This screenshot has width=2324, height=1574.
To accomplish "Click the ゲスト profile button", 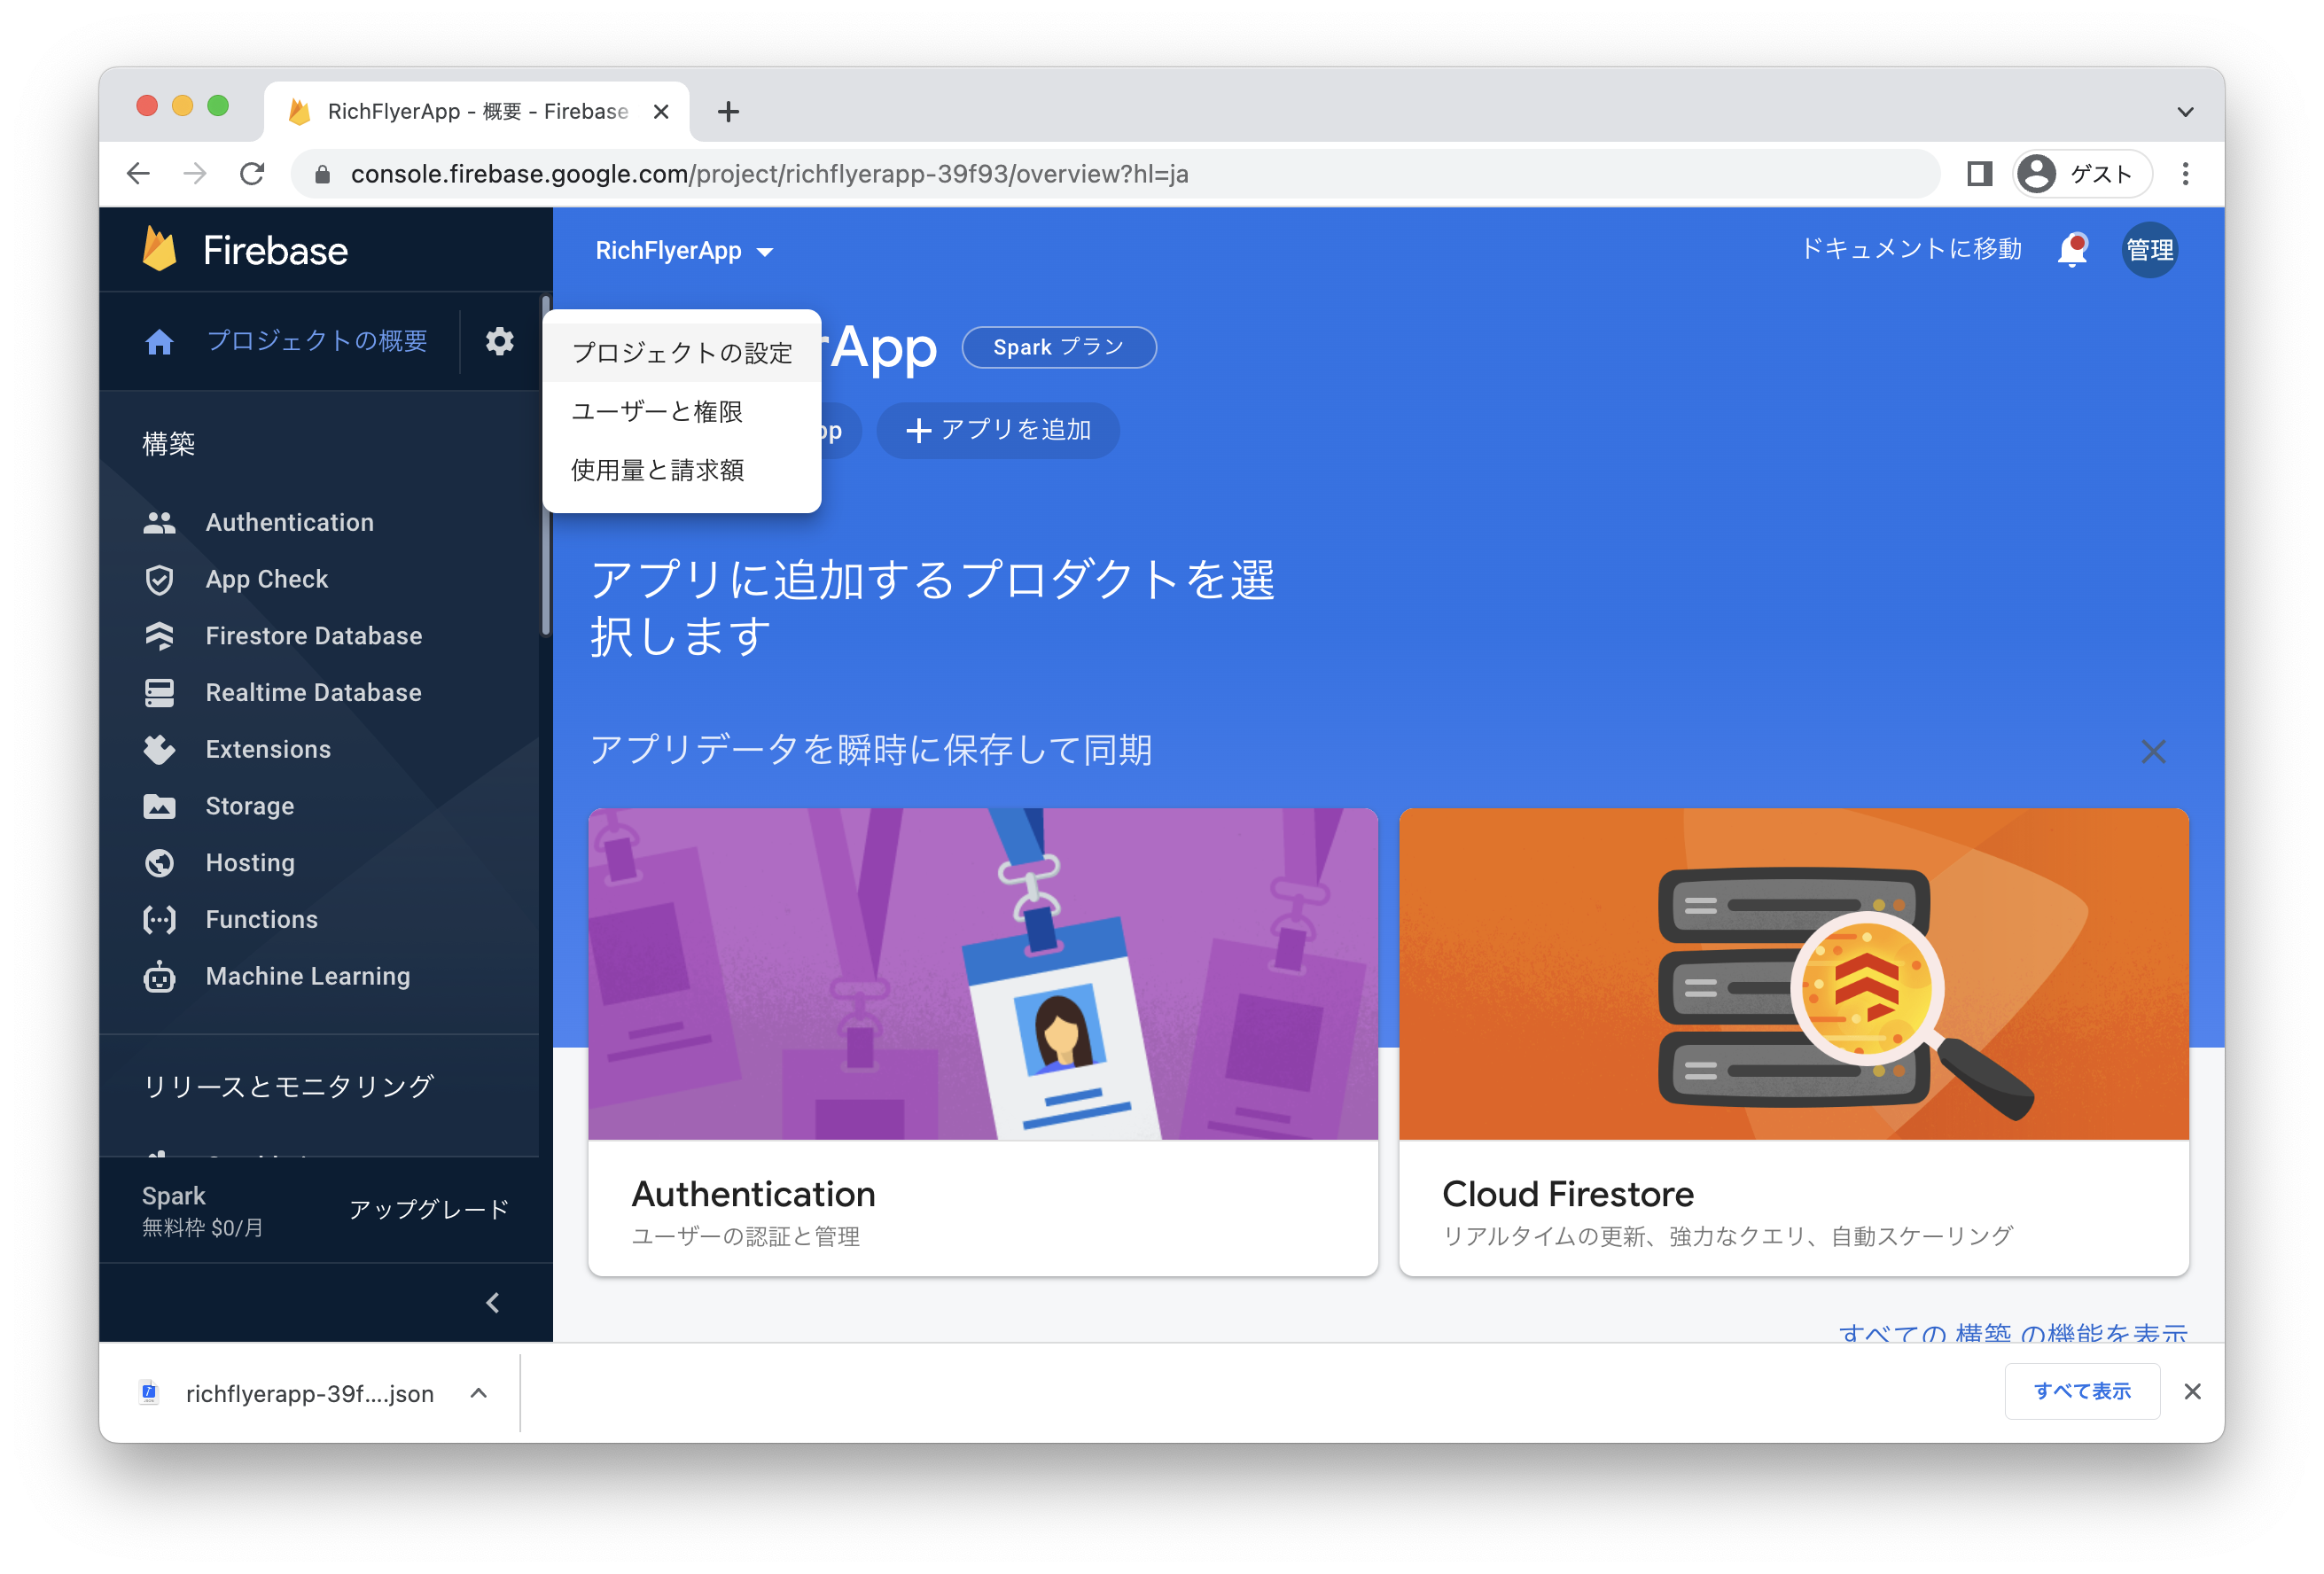I will [2080, 174].
